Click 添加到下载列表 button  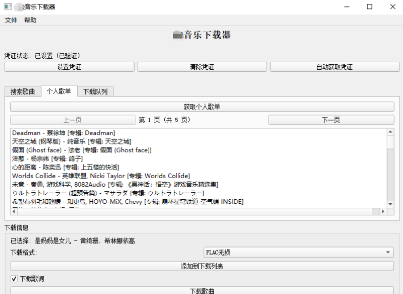click(x=202, y=266)
